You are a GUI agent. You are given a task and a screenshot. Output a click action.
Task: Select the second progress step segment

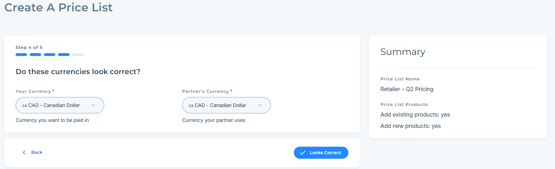(x=35, y=55)
